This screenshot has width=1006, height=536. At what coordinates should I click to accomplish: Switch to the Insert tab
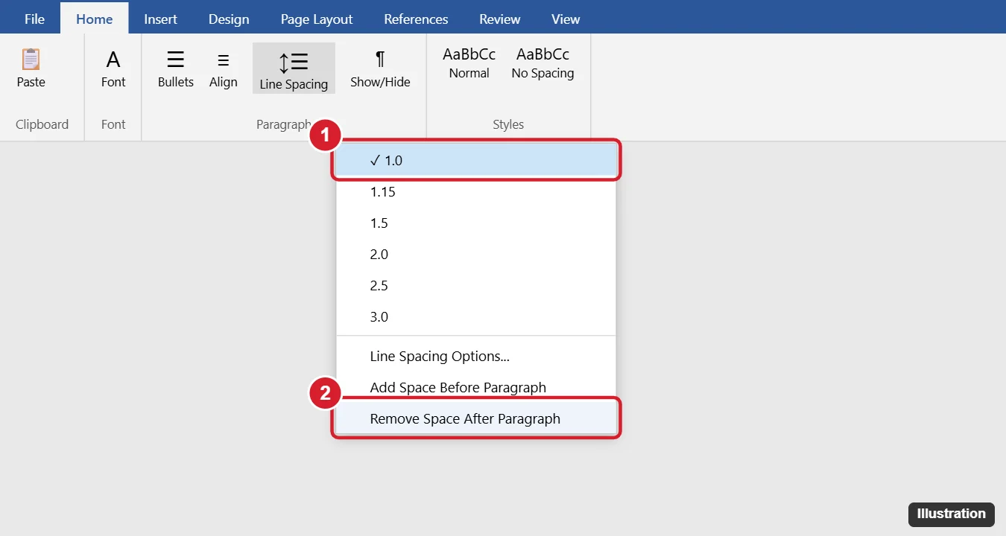click(161, 19)
